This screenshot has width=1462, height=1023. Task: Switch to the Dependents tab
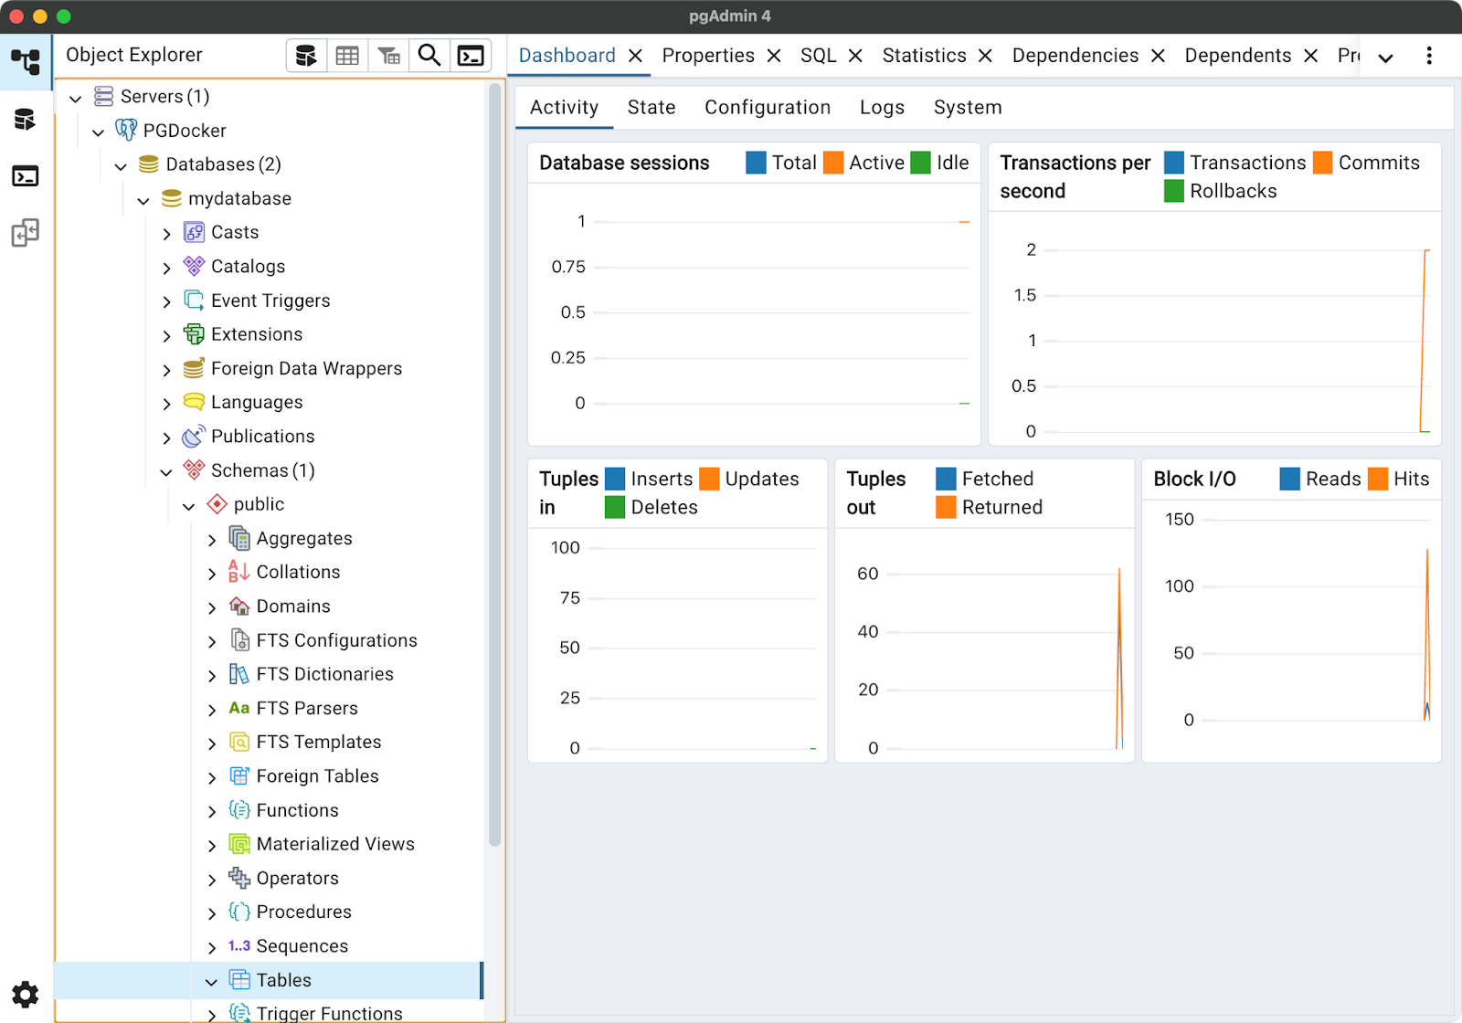click(1238, 56)
